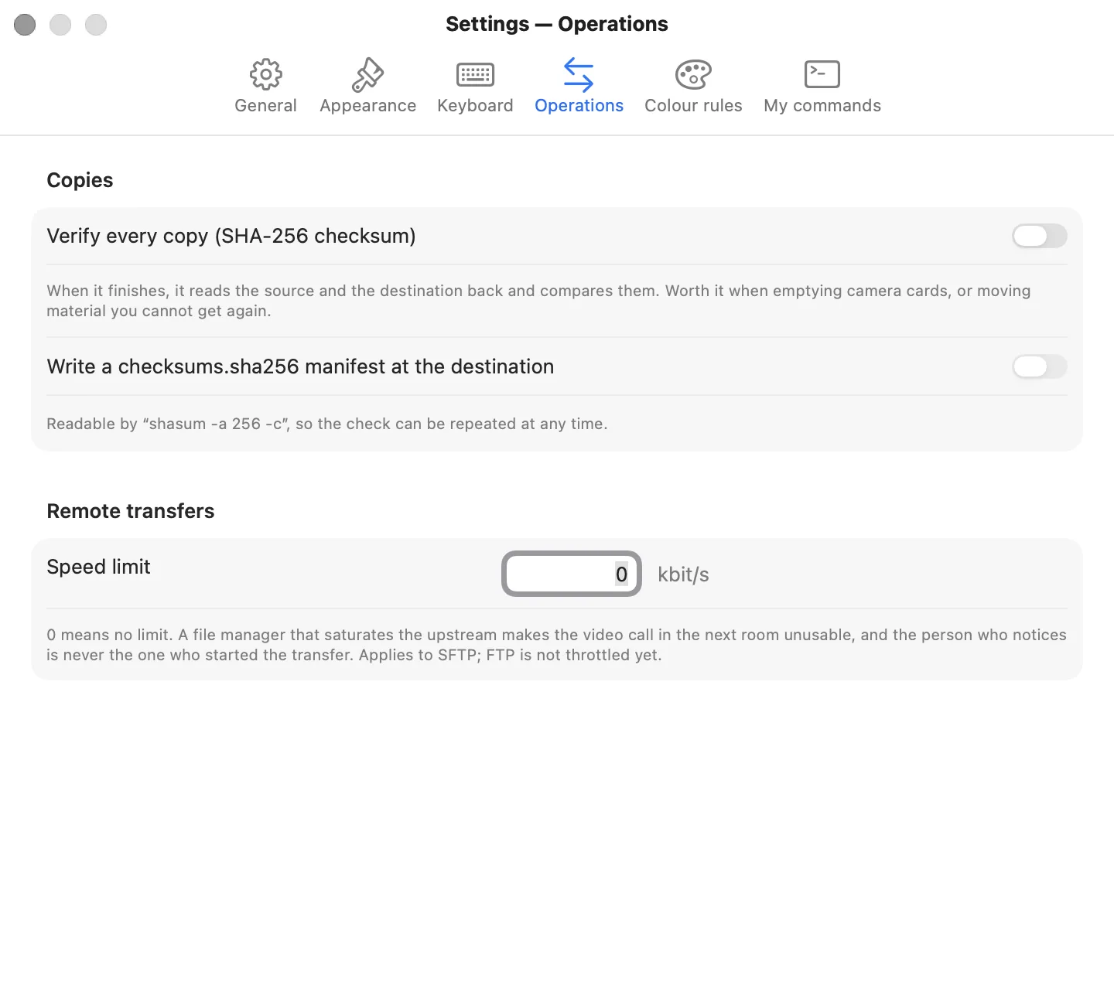This screenshot has height=1002, width=1114.
Task: Click the Operations tab label
Action: [x=579, y=106]
